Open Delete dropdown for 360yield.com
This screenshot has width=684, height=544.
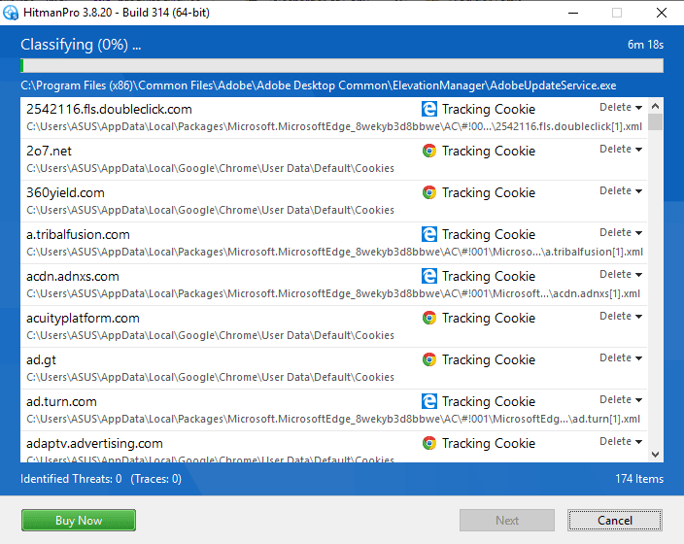[621, 191]
